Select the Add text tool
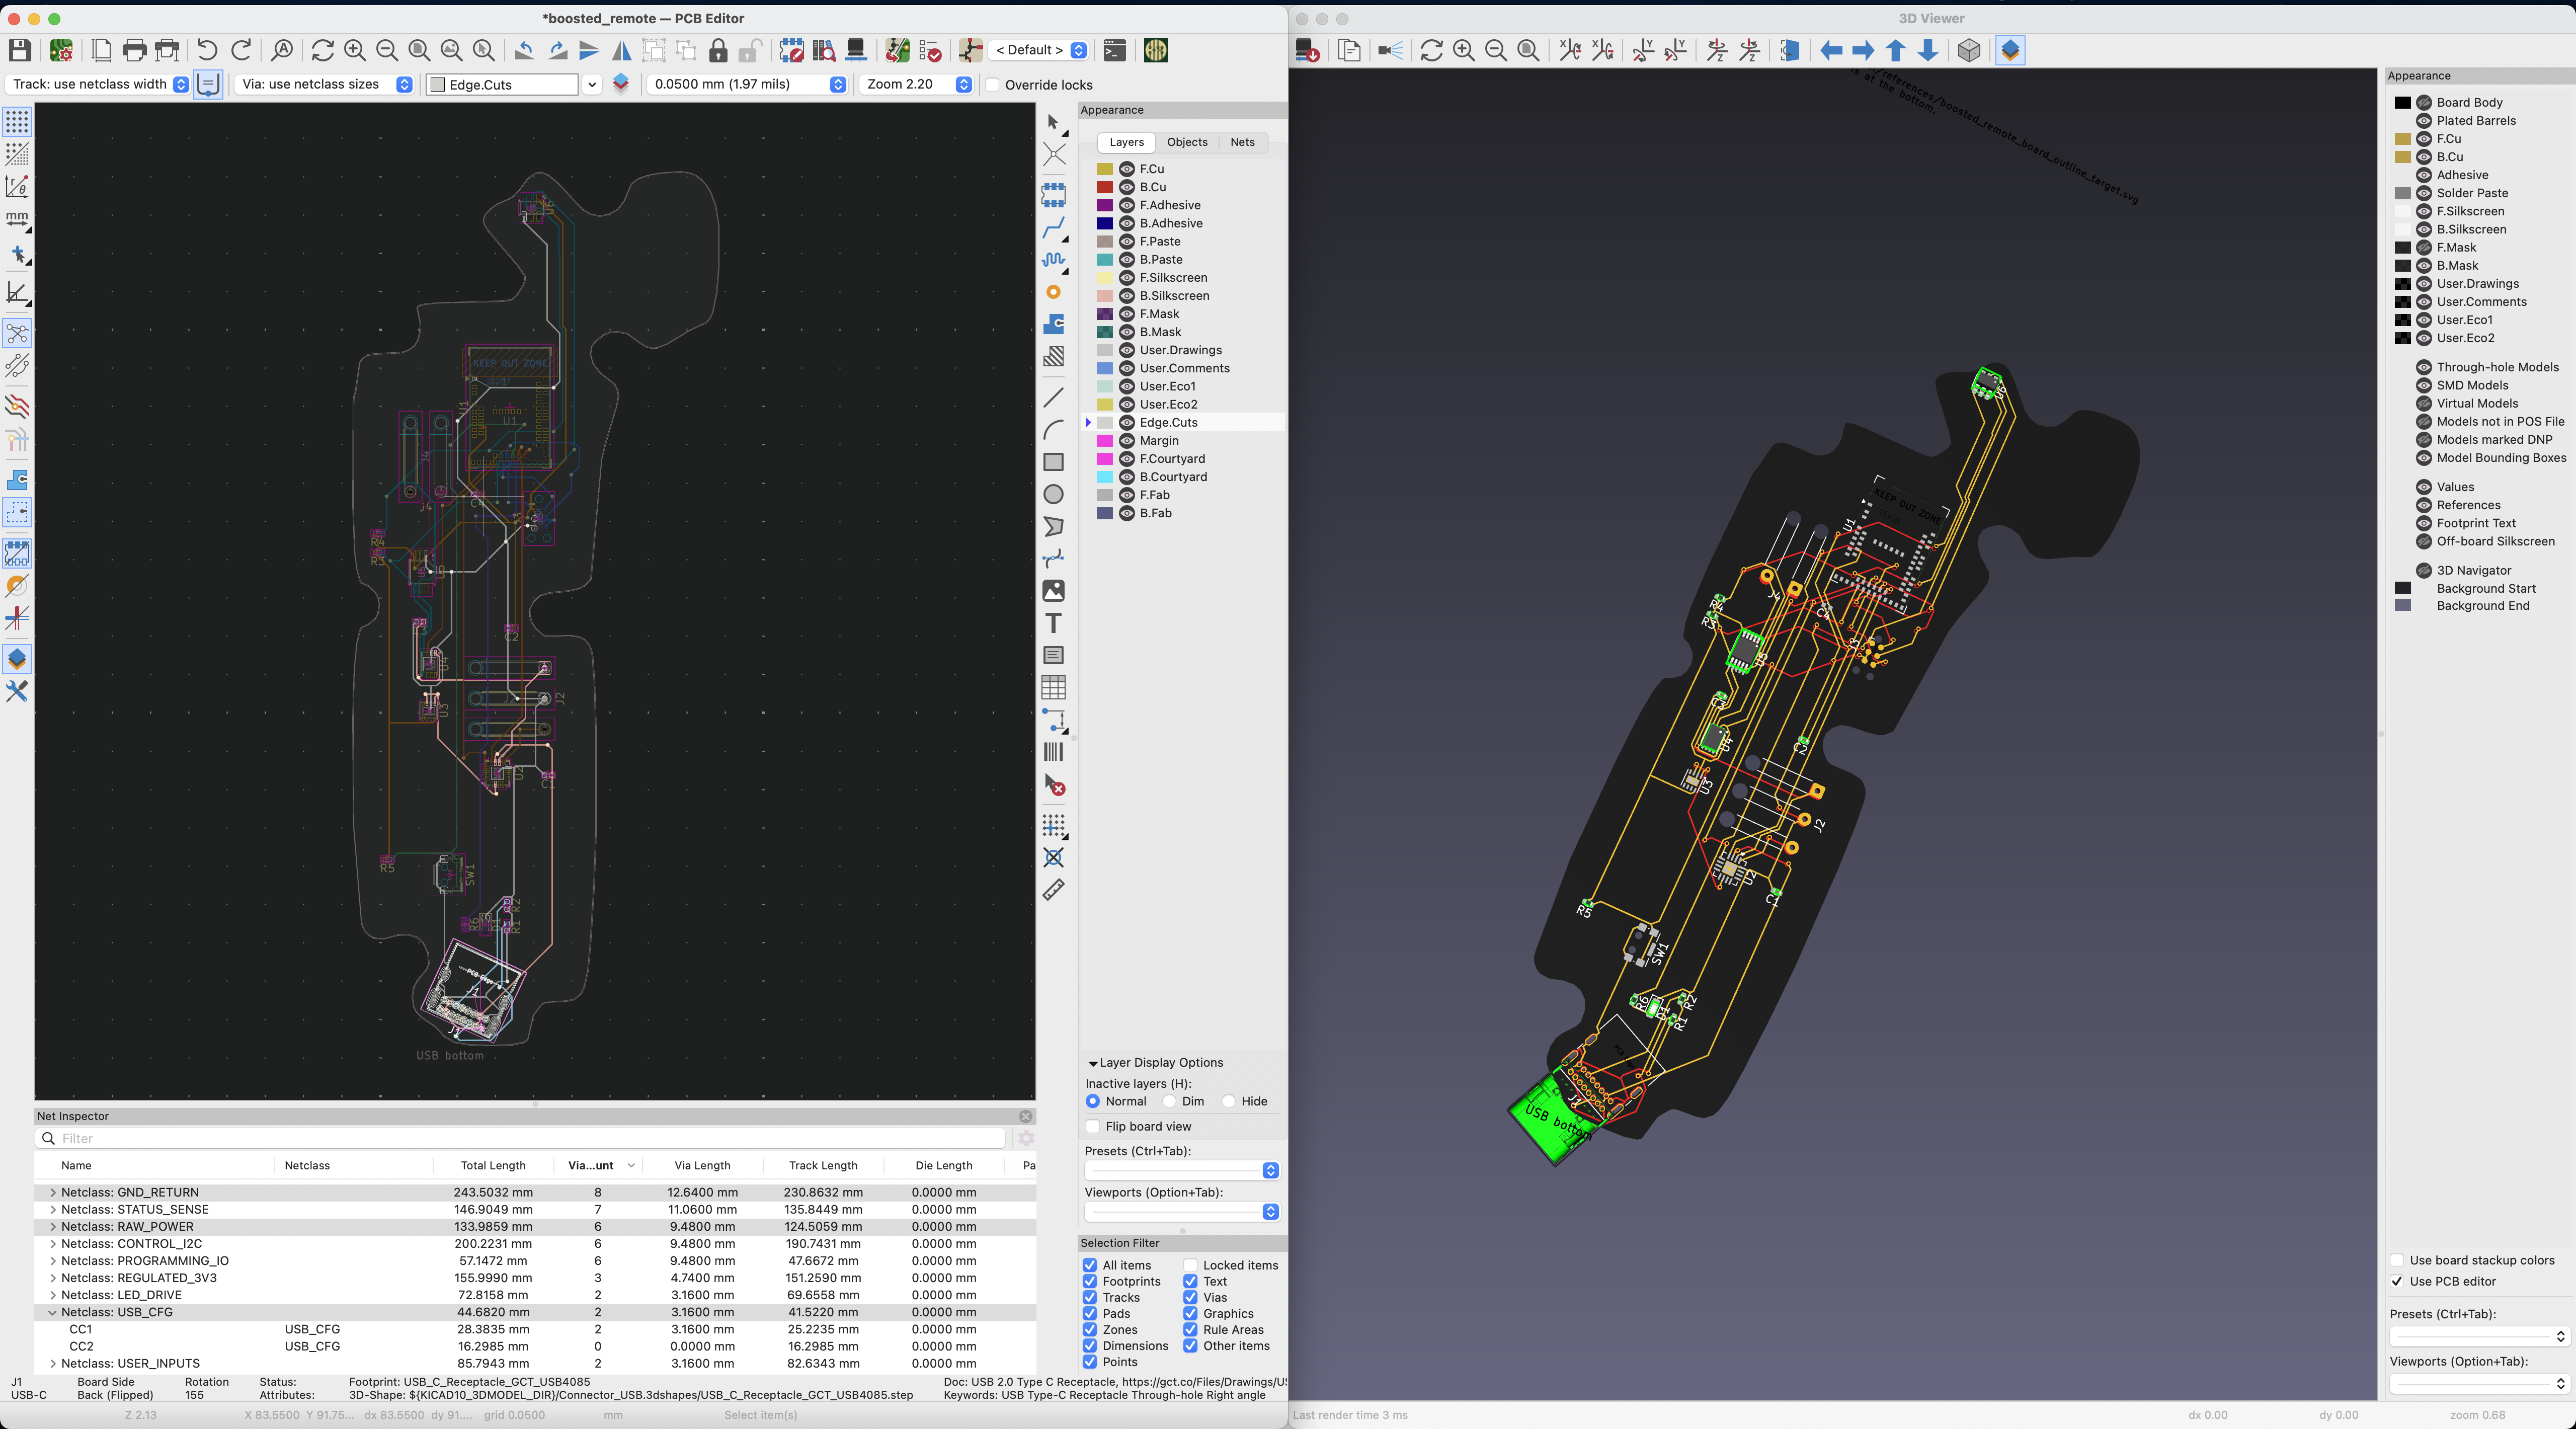Image resolution: width=2576 pixels, height=1429 pixels. [1053, 624]
